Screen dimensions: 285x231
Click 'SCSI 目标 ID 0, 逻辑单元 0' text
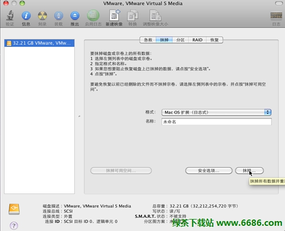(90, 221)
